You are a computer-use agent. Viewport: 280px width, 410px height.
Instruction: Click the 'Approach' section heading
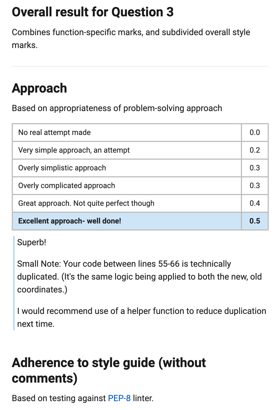point(39,88)
